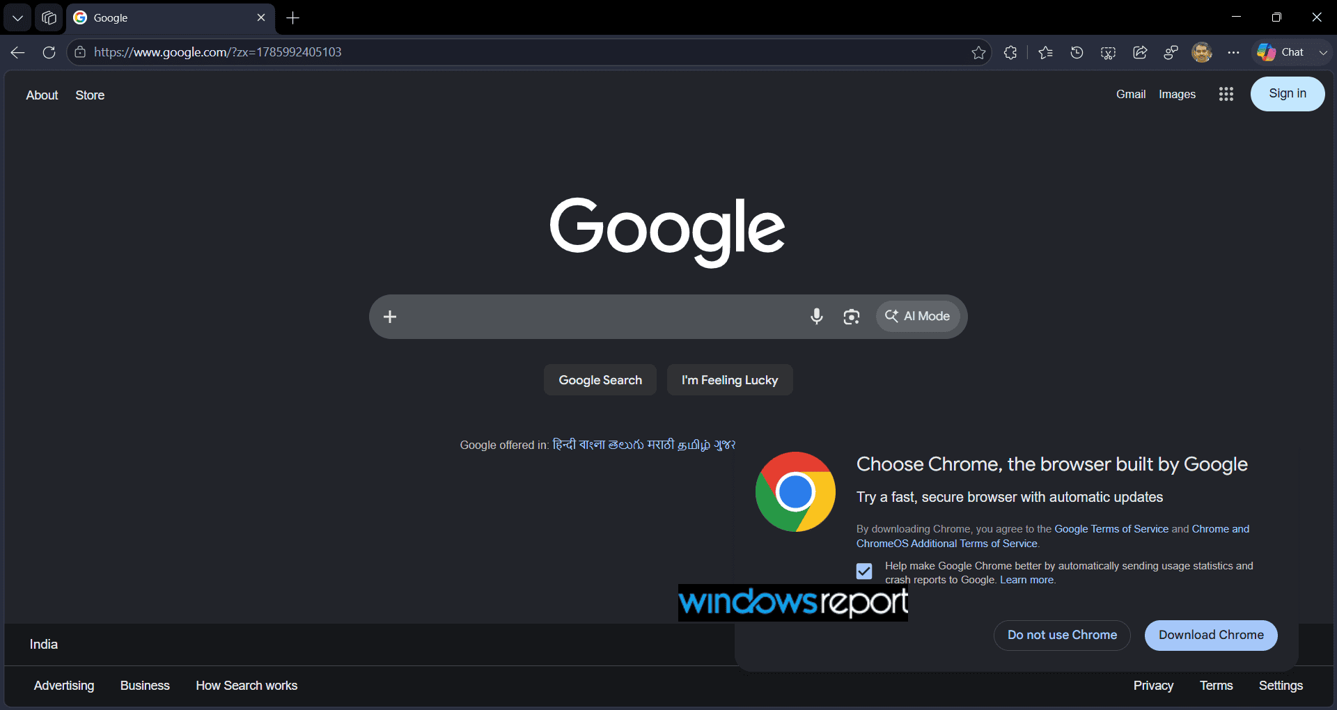Viewport: 1337px width, 710px height.
Task: Start voice search with the microphone
Action: (x=817, y=317)
